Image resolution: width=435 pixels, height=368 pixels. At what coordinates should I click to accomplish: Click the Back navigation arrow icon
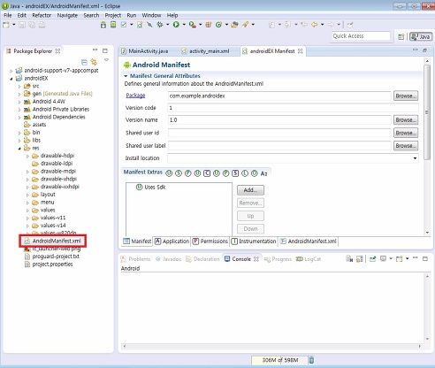pos(315,25)
